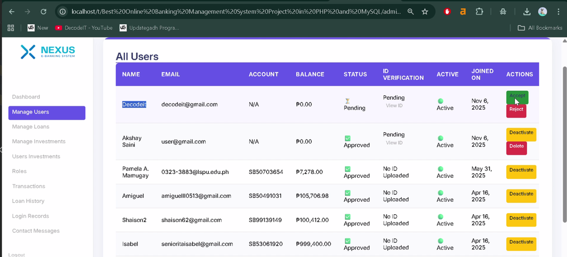The height and width of the screenshot is (257, 567).
Task: Delete Akshay Saini's account
Action: click(x=517, y=148)
